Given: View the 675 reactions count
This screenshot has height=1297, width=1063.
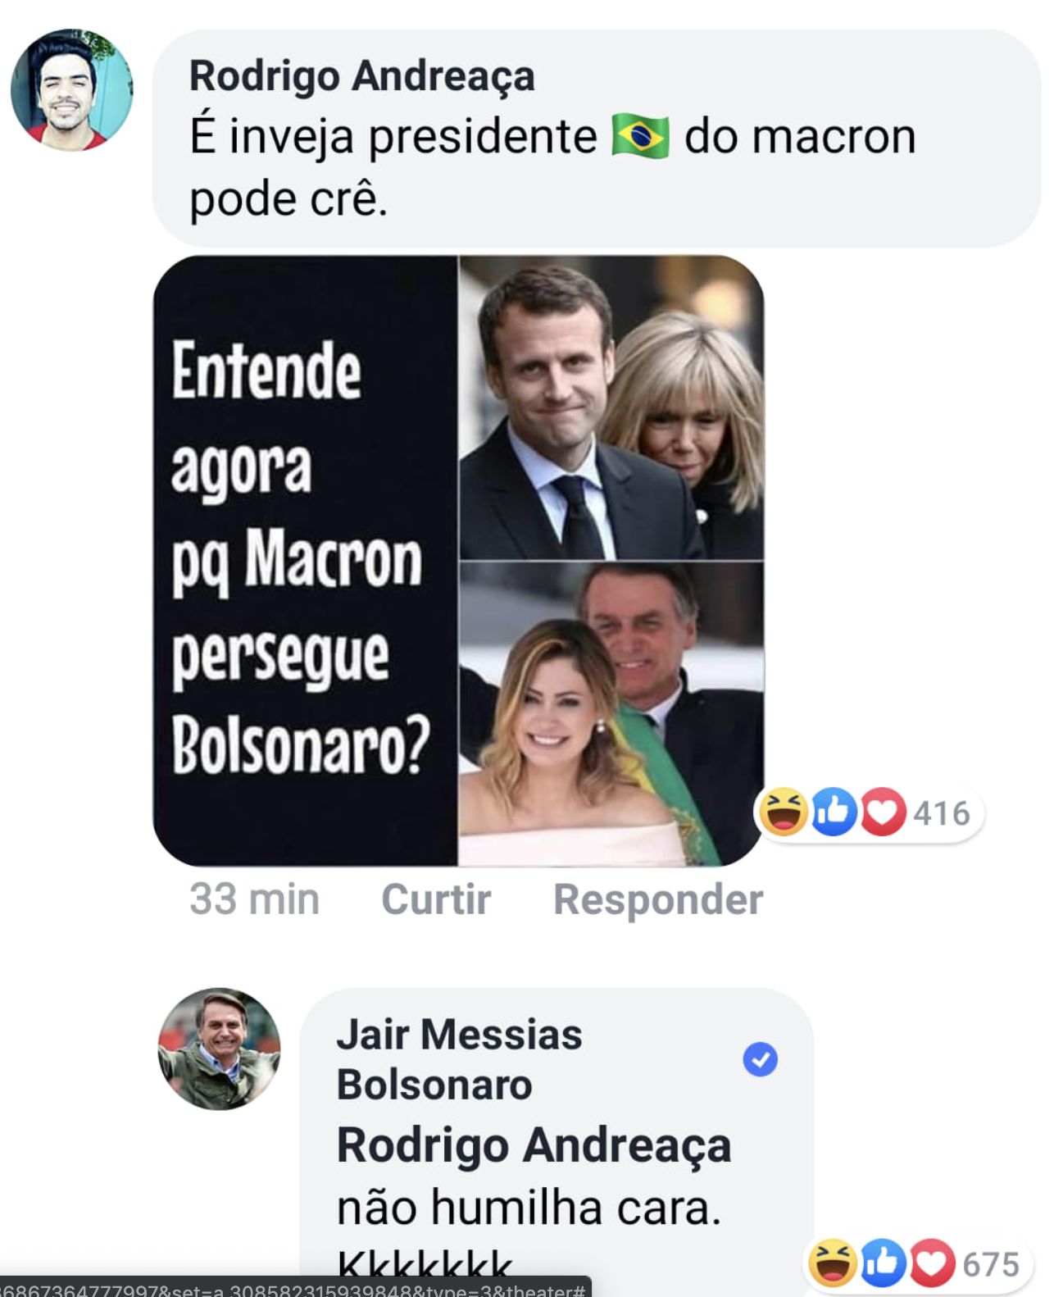Looking at the screenshot, I should click(991, 1264).
